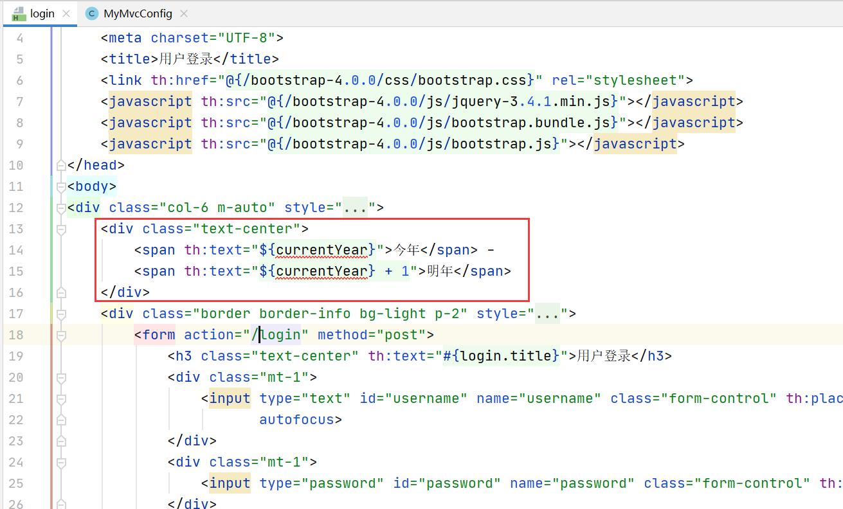
Task: Click currentYear variable on line 14
Action: (x=322, y=250)
